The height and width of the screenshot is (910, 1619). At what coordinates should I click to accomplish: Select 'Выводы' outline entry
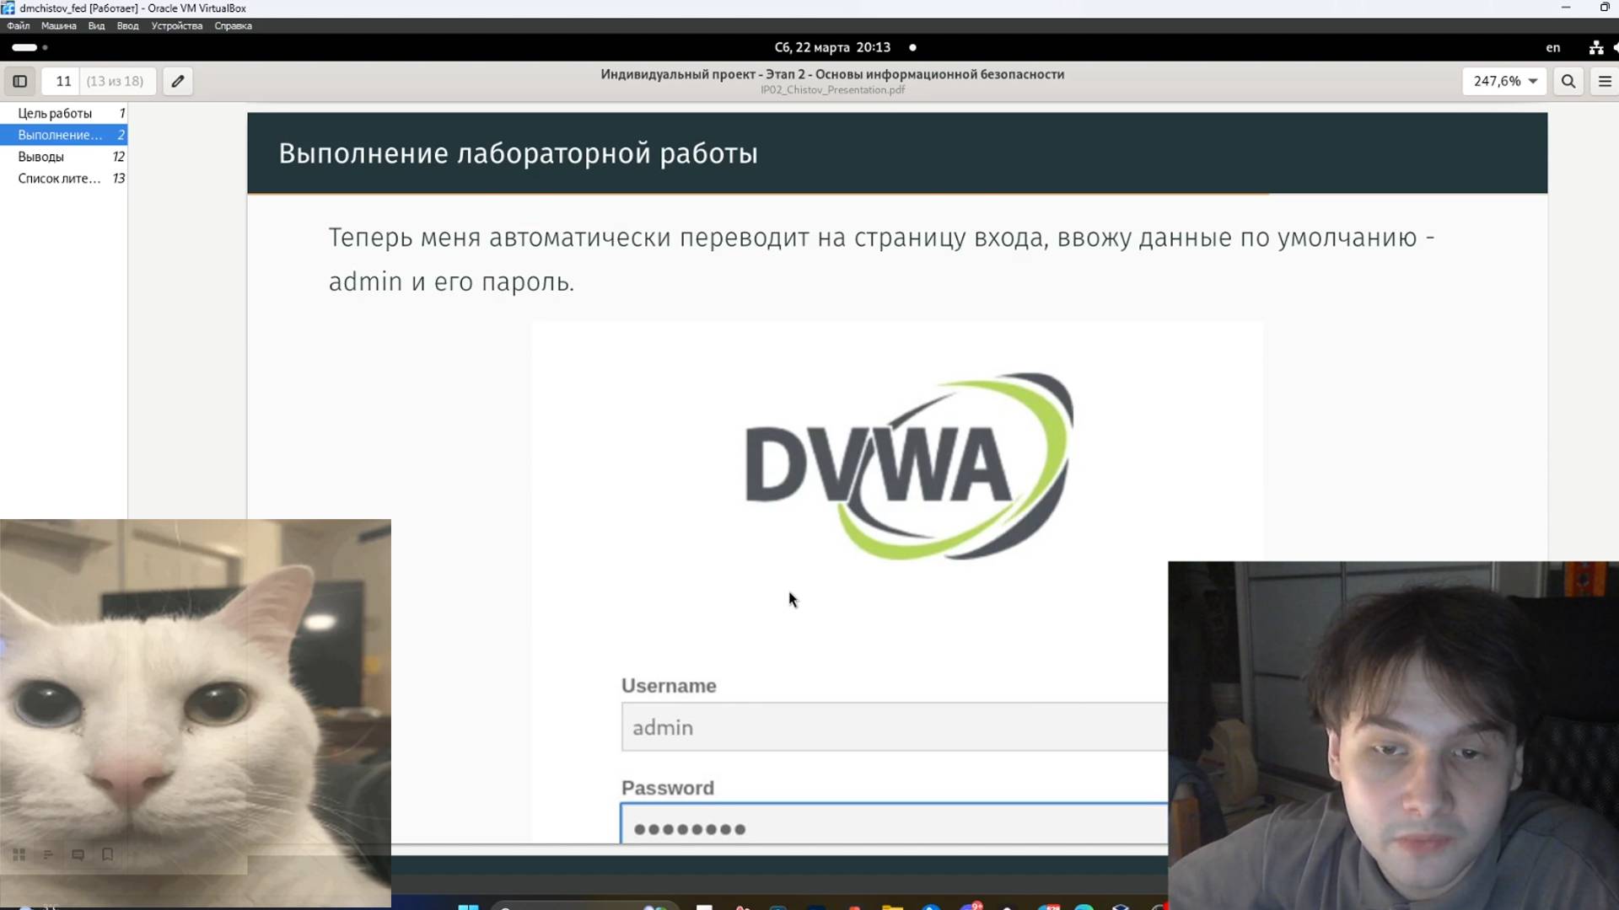tap(63, 157)
